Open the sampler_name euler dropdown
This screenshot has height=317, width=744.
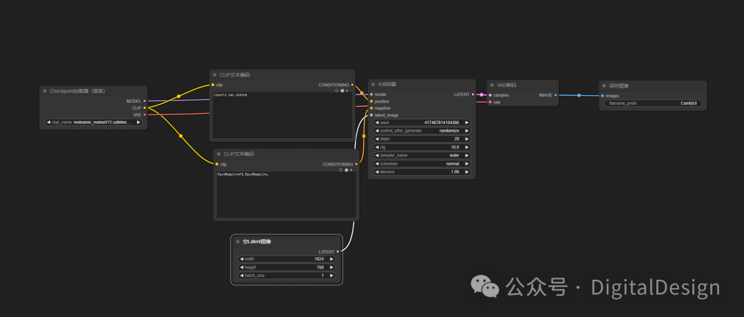[422, 155]
